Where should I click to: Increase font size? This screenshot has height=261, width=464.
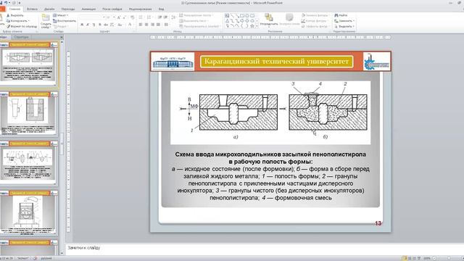119,17
